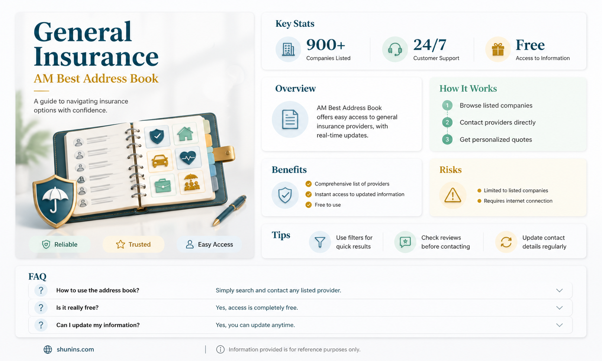Screen dimensions: 602x361
Task: Select the Trusted badge
Action: (133, 244)
